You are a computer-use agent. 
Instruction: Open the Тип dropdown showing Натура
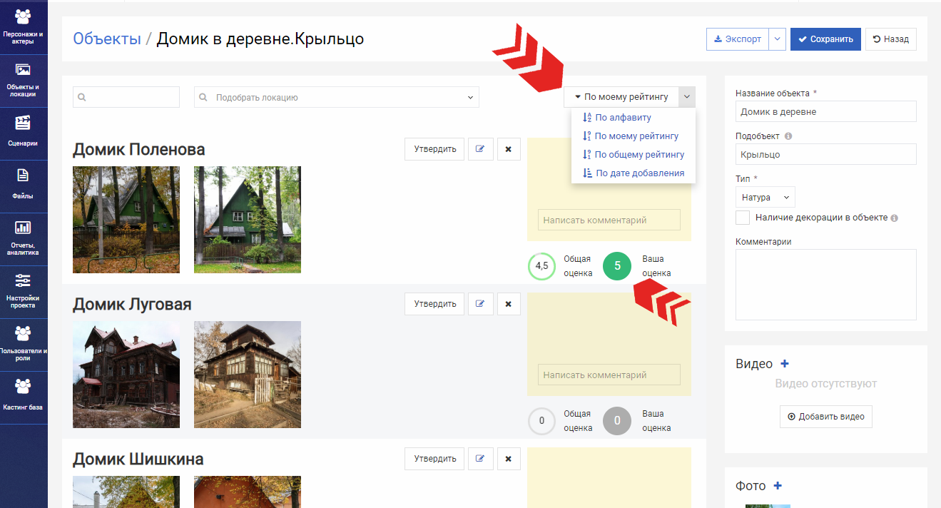pyautogui.click(x=765, y=197)
